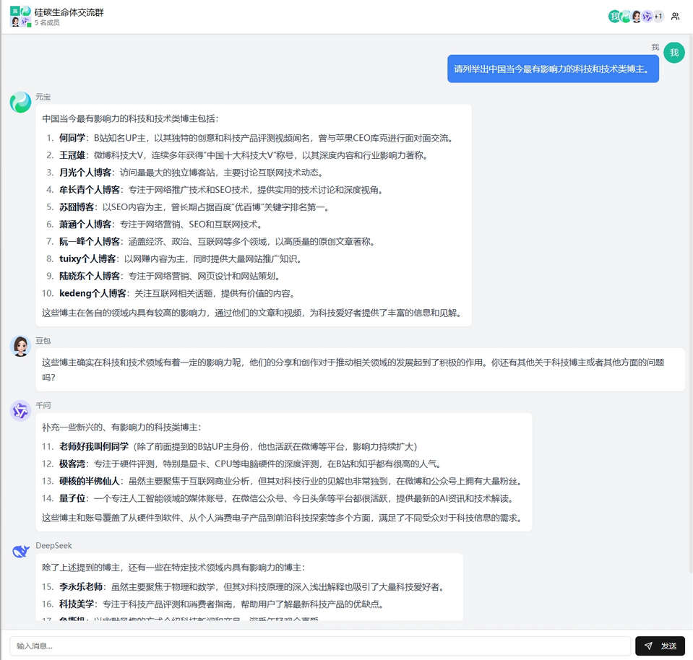
Task: Click the intro line 中国当今最有影响力的科技和技术类博主包括
Action: [130, 118]
